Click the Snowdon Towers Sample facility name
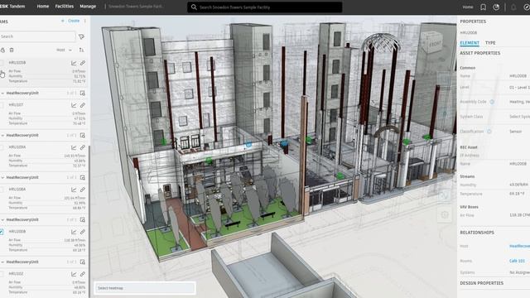The image size is (530, 298). click(136, 7)
